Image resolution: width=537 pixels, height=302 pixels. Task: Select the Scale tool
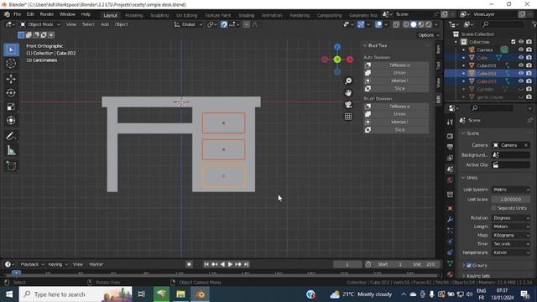pos(11,107)
